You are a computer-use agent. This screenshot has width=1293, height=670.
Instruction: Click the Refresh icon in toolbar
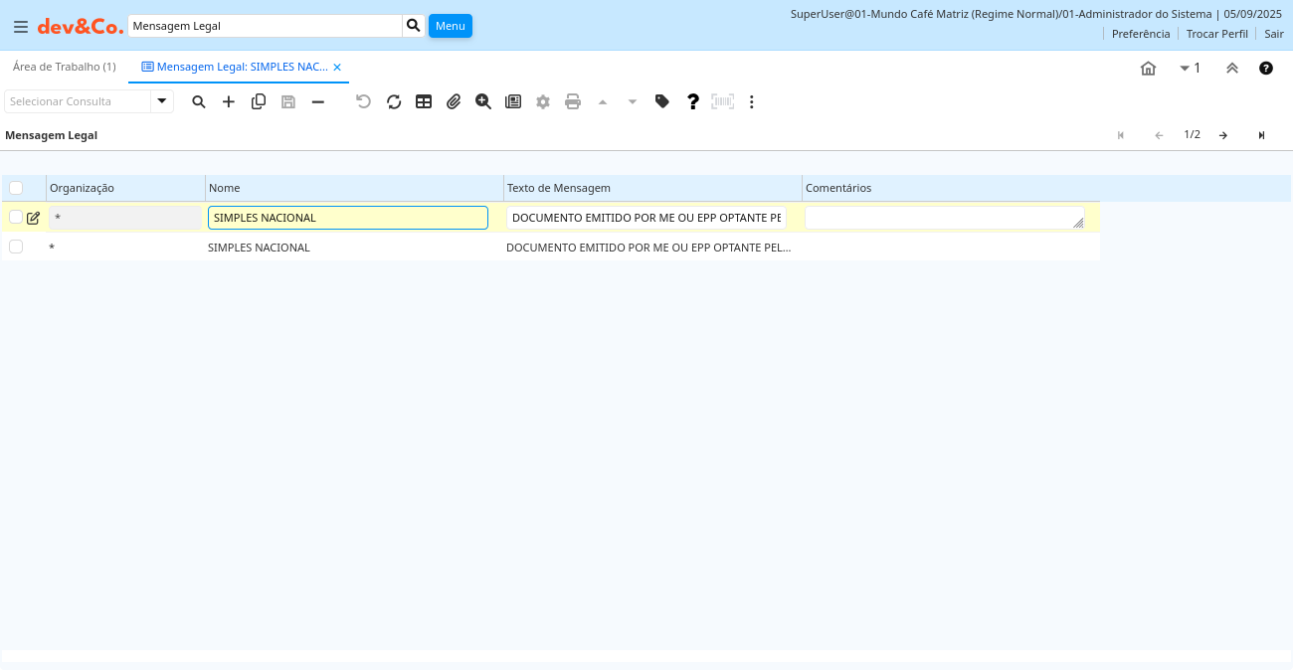click(394, 101)
